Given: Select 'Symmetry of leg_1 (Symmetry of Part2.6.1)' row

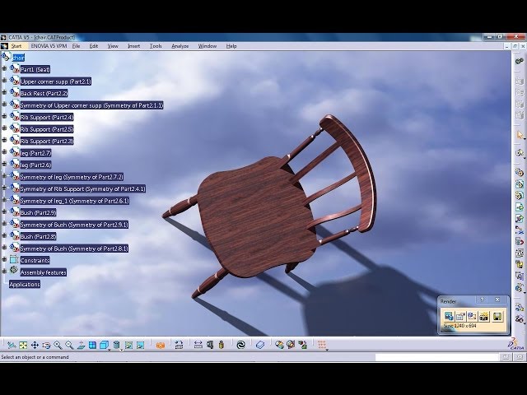Looking at the screenshot, I should [74, 201].
